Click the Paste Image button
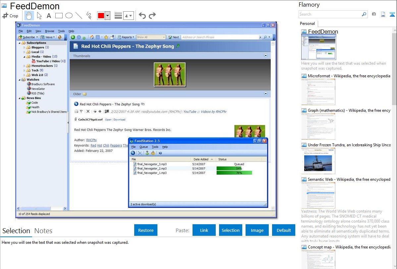397x269 pixels. coord(257,230)
